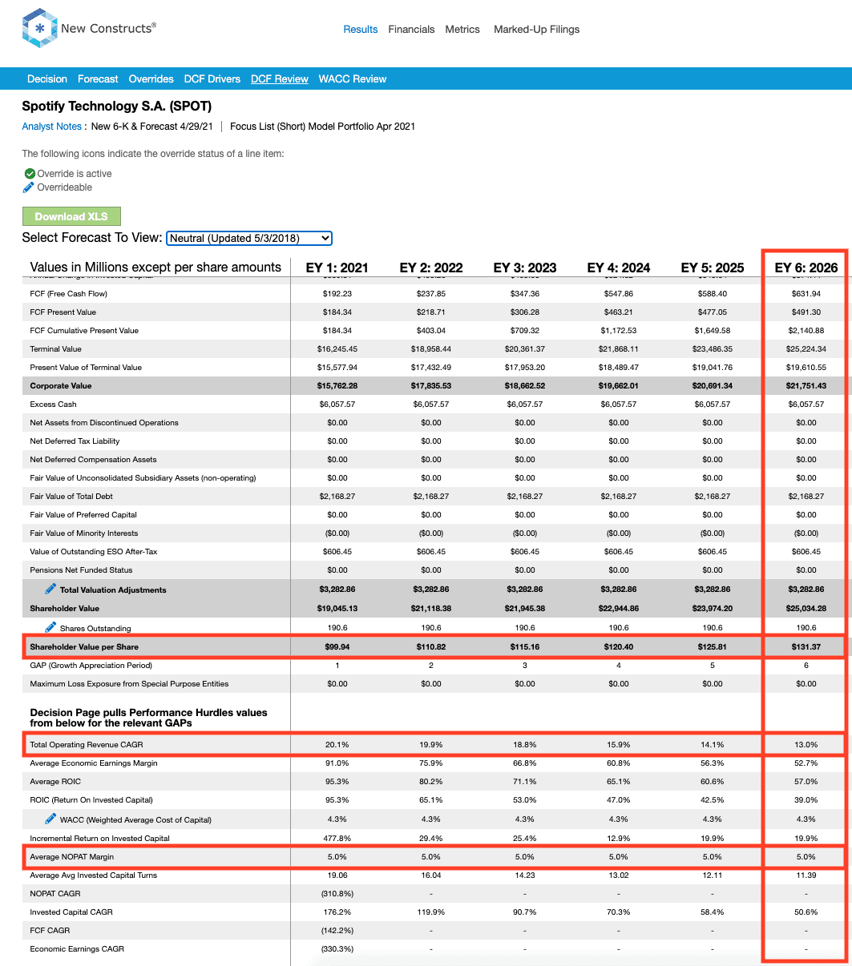This screenshot has height=966, width=852.
Task: Click the New Constructs brand name text
Action: point(108,28)
